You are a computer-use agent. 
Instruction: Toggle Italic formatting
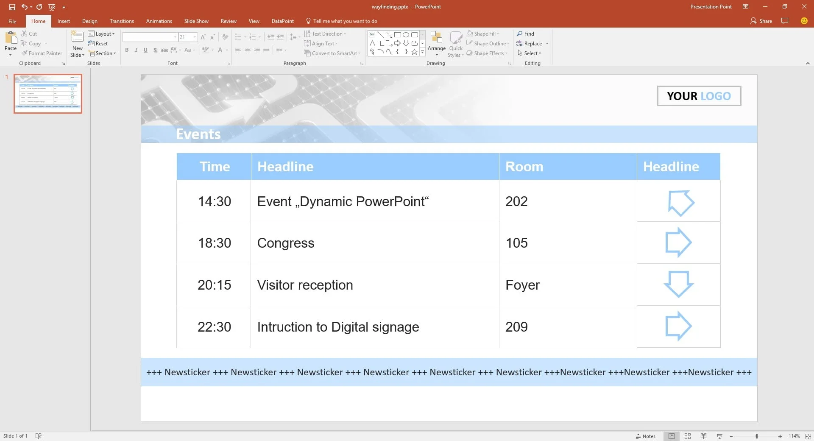pos(136,50)
